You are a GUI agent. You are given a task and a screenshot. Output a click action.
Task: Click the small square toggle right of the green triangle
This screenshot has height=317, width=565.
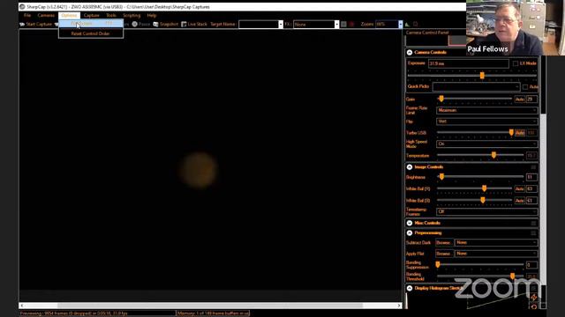[416, 24]
